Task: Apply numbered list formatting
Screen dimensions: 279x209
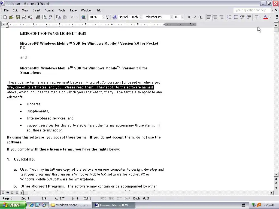Action: [229, 17]
